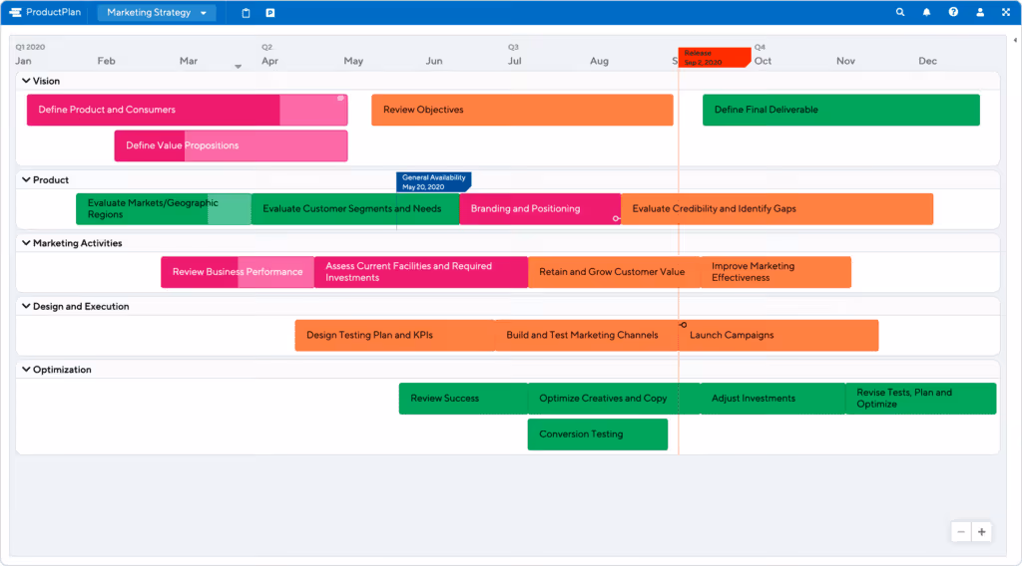The height and width of the screenshot is (566, 1022).
Task: Open the Review Objectives bar
Action: point(522,110)
